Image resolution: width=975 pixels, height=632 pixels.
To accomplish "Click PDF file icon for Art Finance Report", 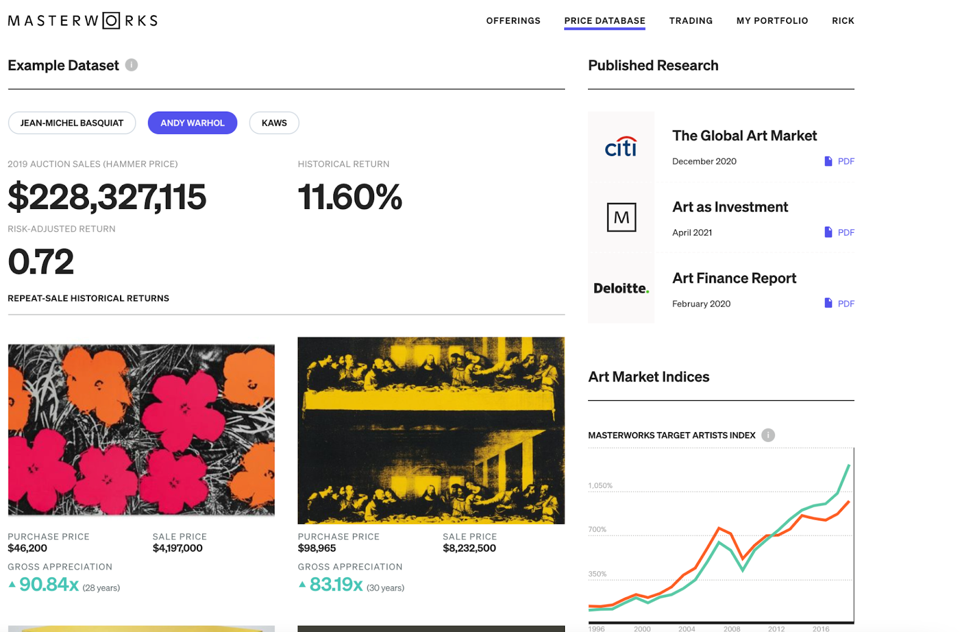I will pyautogui.click(x=828, y=303).
